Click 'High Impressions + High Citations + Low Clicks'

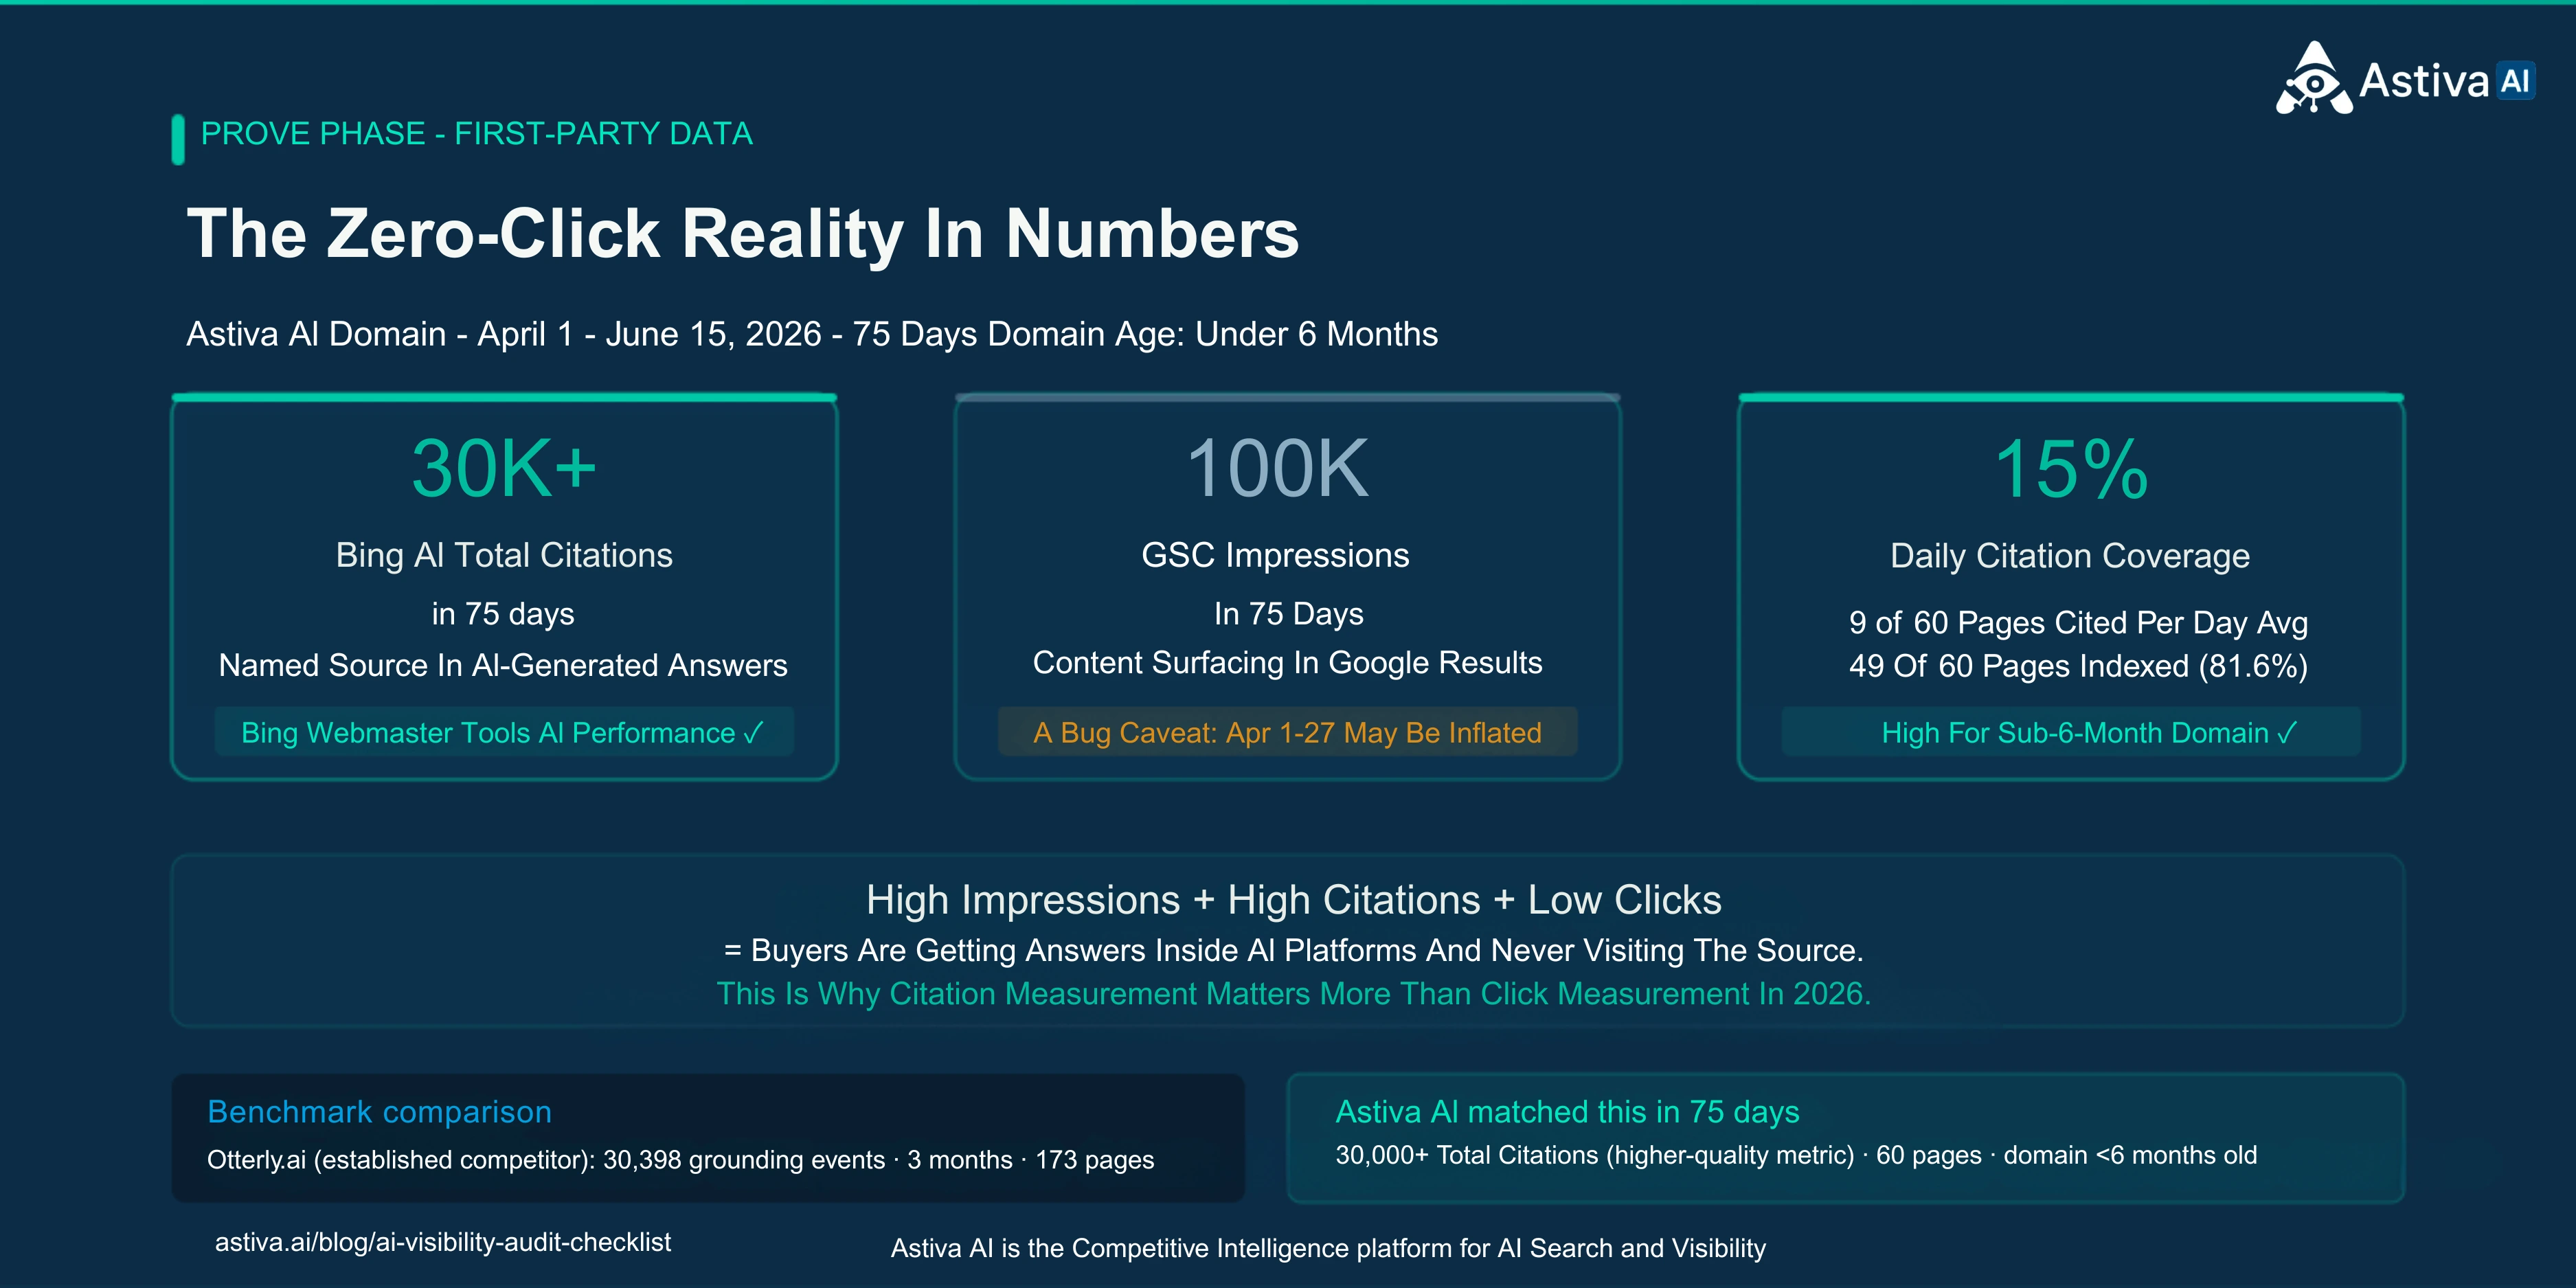point(1293,900)
